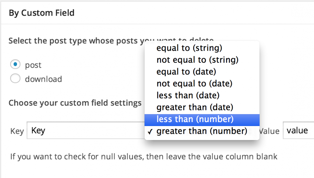Choose 'not equal to (date)' comparison option
Screen dimensions: 314x178
coord(194,83)
